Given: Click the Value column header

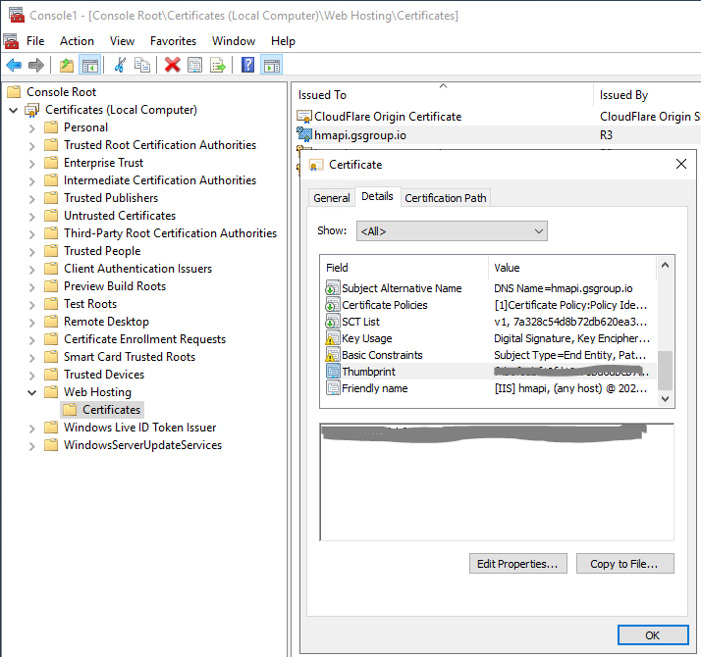Looking at the screenshot, I should pos(572,268).
